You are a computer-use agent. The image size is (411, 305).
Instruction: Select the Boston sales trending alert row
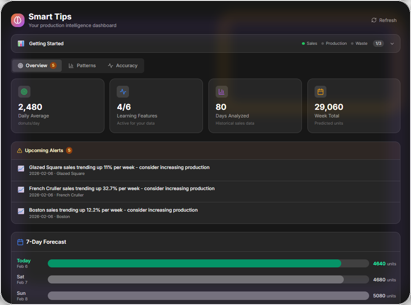coord(113,210)
